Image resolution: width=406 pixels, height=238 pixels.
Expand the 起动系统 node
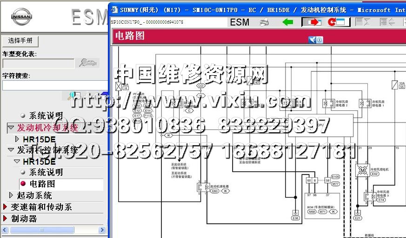[x=11, y=195]
